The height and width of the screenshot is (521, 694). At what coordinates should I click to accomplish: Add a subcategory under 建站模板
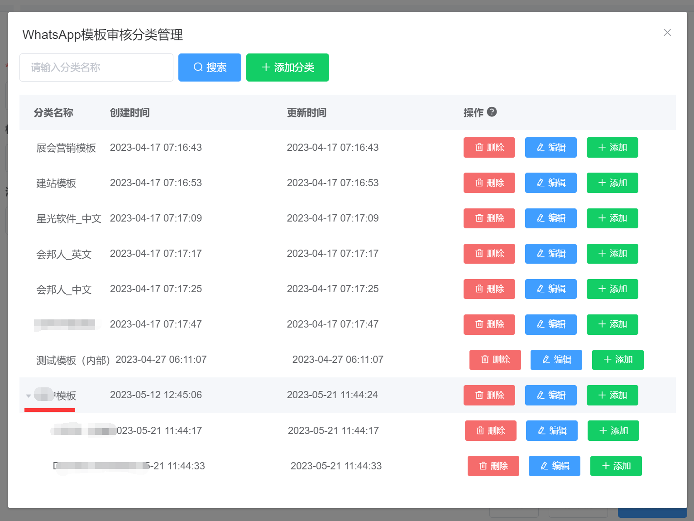click(613, 183)
